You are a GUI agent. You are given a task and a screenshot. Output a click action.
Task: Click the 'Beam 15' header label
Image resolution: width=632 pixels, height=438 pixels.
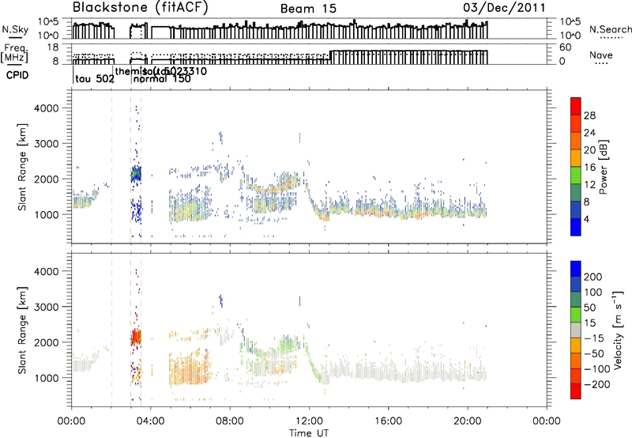coord(308,9)
